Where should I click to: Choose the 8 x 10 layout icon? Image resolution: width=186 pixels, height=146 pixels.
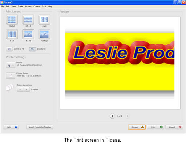pos(28,34)
